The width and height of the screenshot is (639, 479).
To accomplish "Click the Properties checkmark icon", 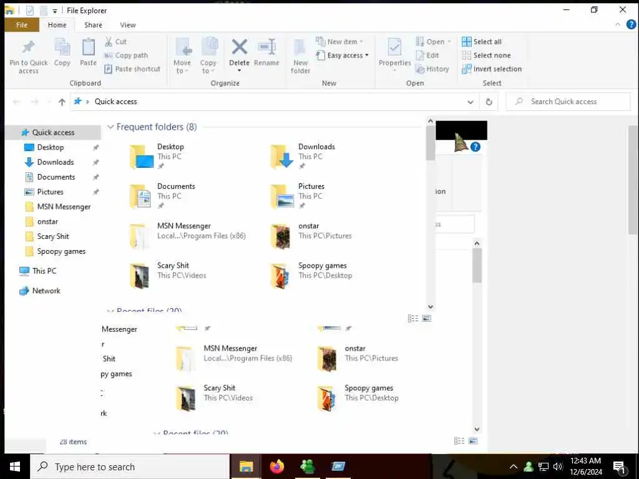I will [394, 47].
